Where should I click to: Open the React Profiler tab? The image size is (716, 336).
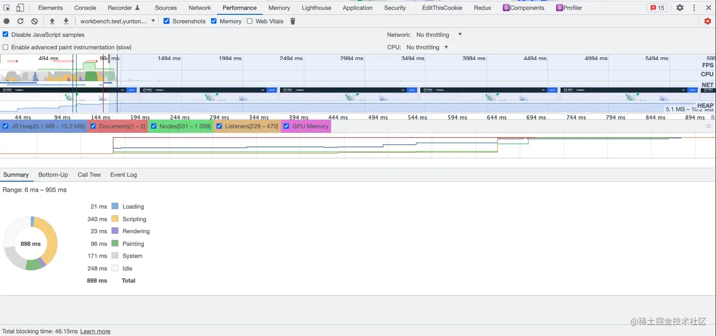coord(569,8)
